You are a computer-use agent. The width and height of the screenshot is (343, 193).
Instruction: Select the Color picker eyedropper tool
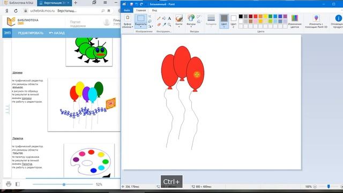164,25
